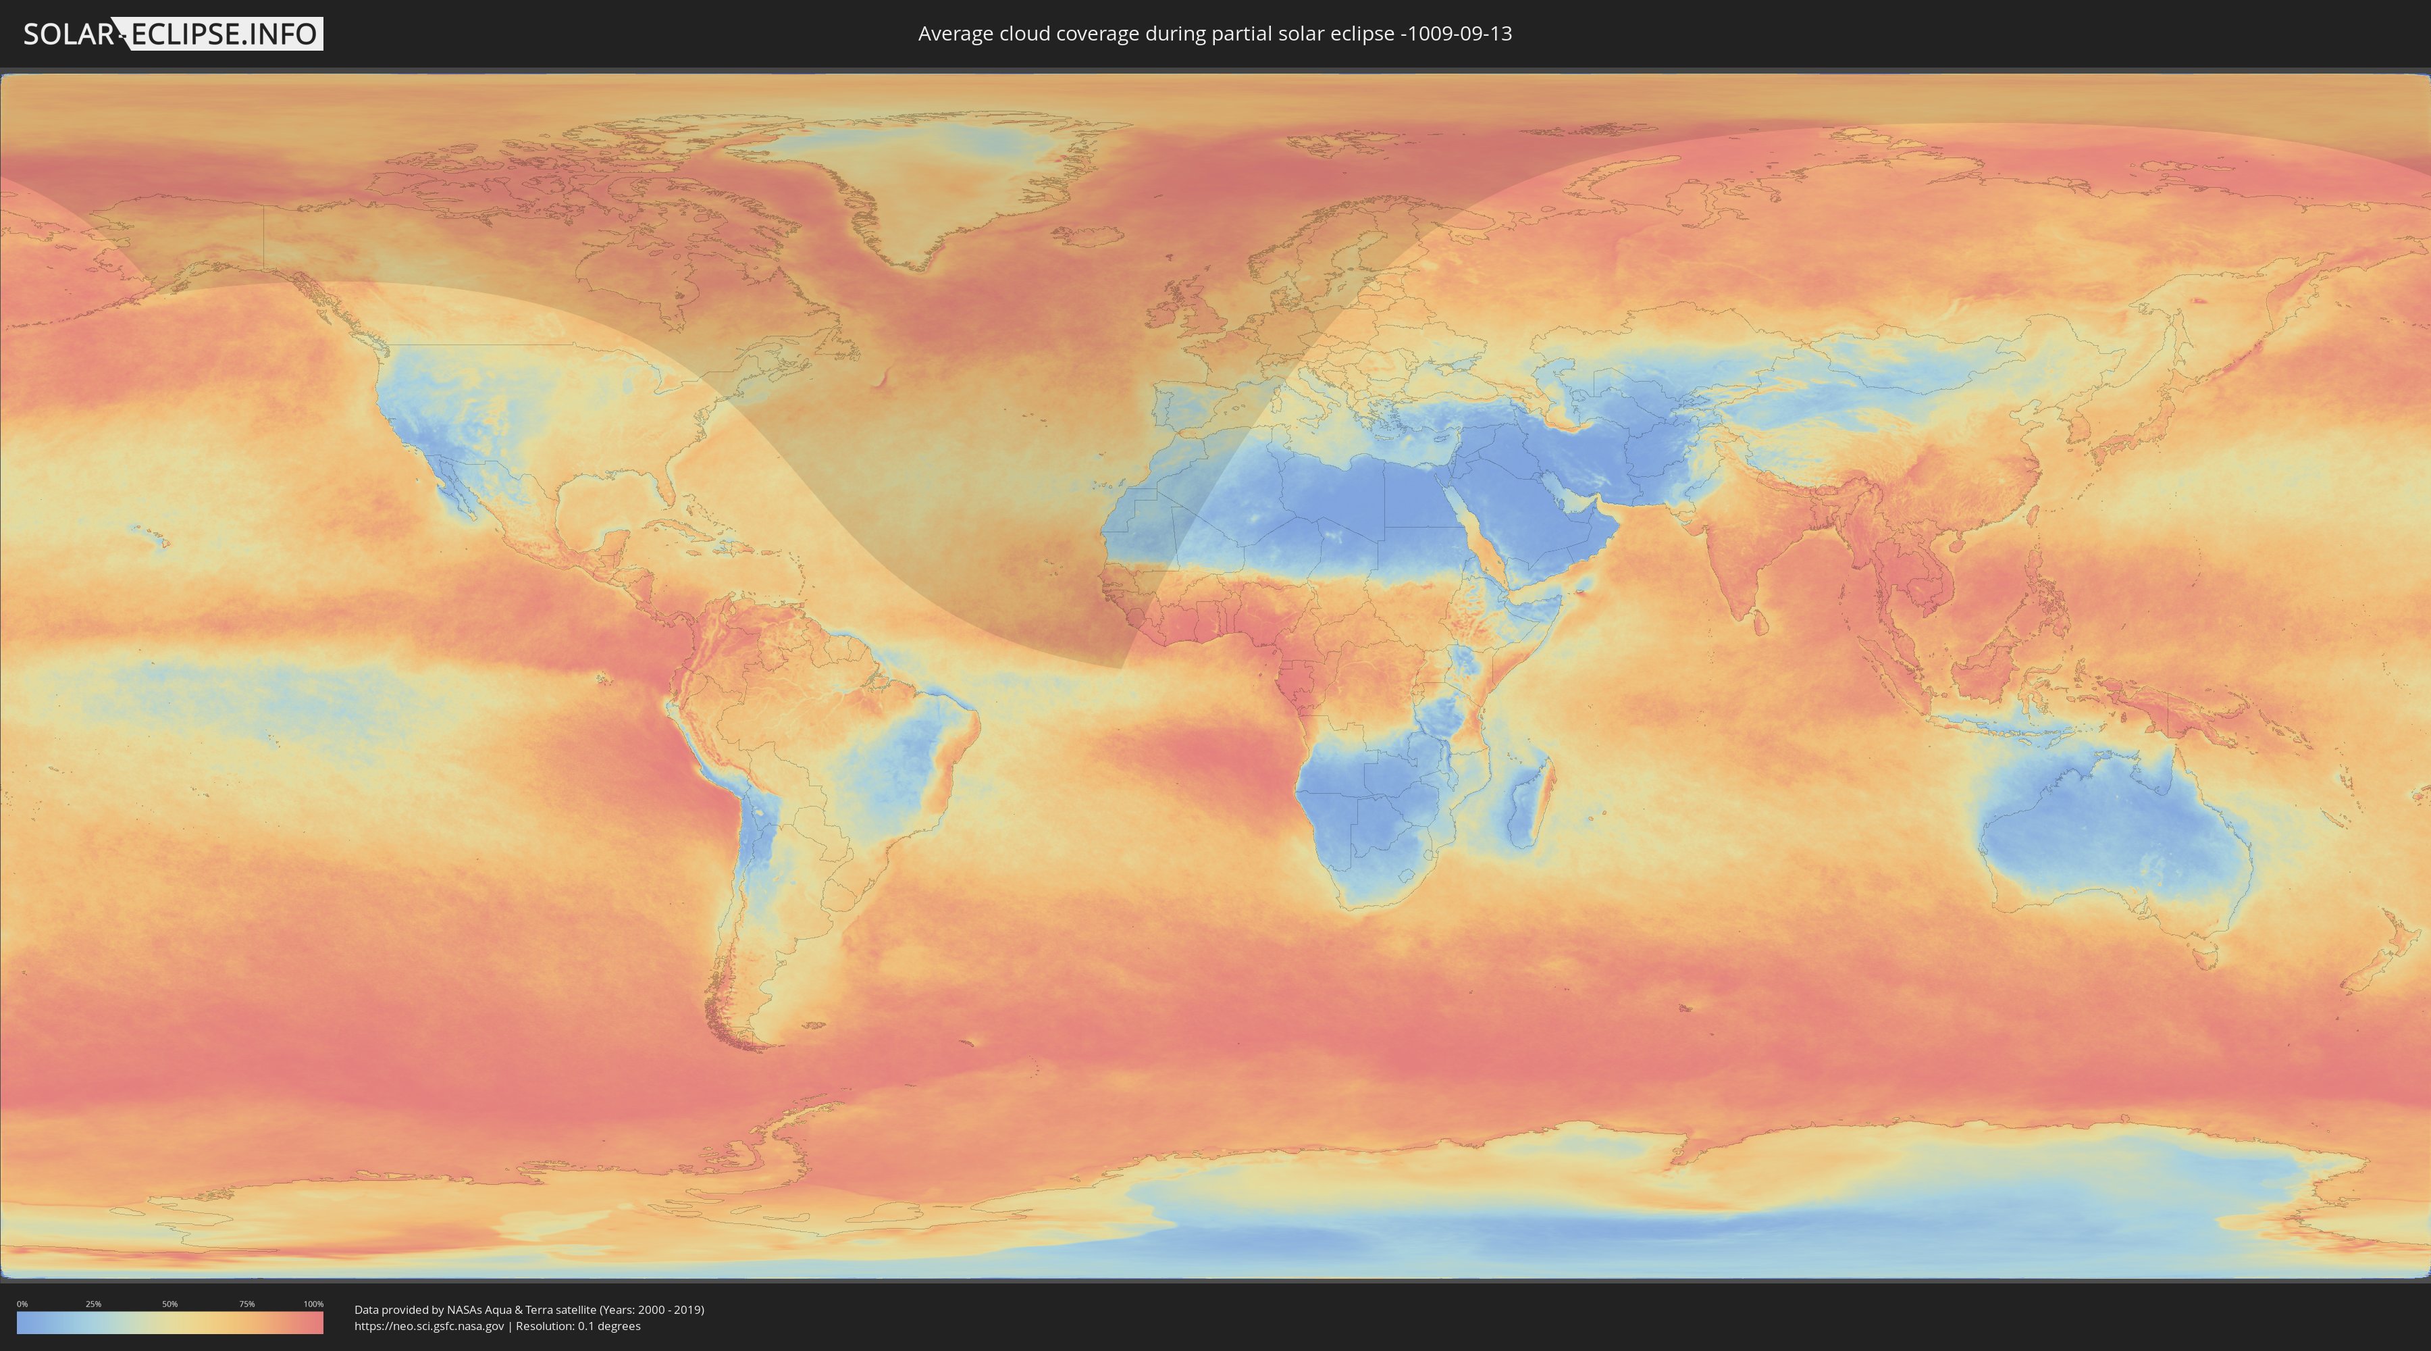The image size is (2431, 1351).
Task: Open the neo.sci.gsfc.nasa.gov URL text
Action: (429, 1327)
